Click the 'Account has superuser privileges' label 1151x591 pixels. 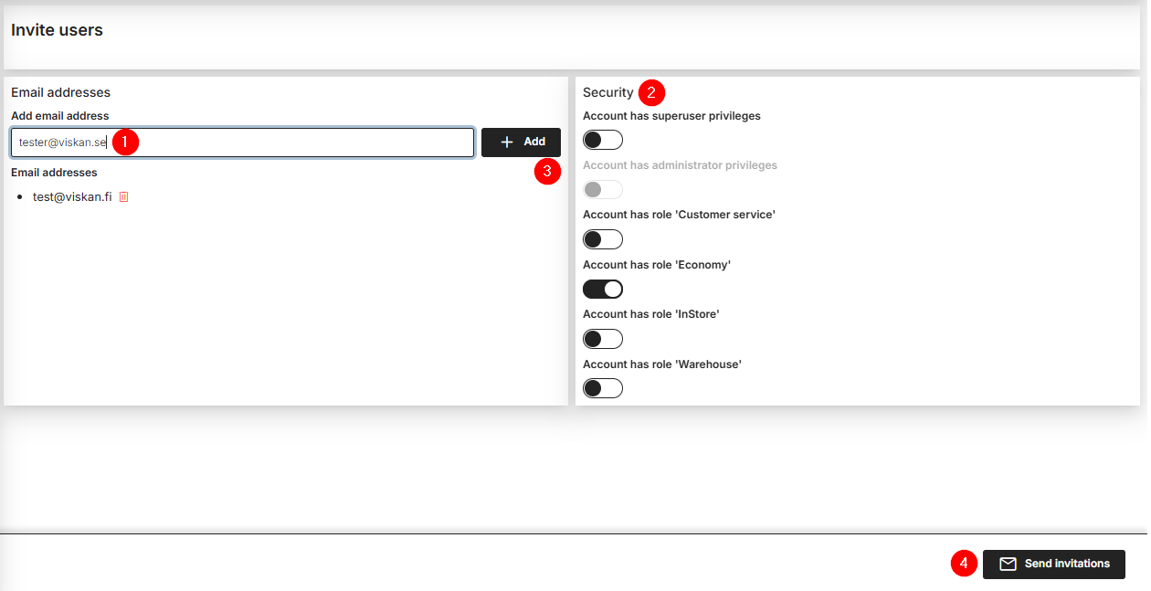click(x=671, y=116)
